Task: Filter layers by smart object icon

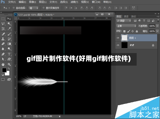Action: pos(153,21)
